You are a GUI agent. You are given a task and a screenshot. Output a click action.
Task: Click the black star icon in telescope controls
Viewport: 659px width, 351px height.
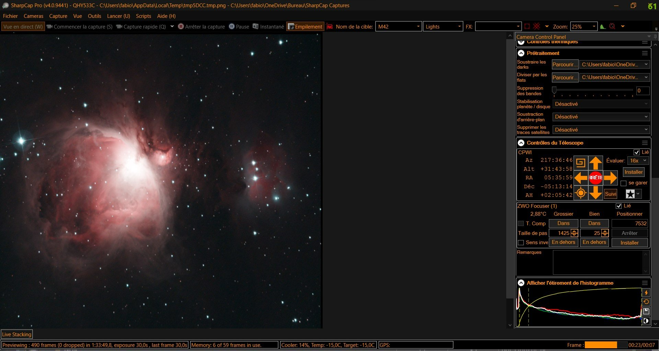click(630, 194)
